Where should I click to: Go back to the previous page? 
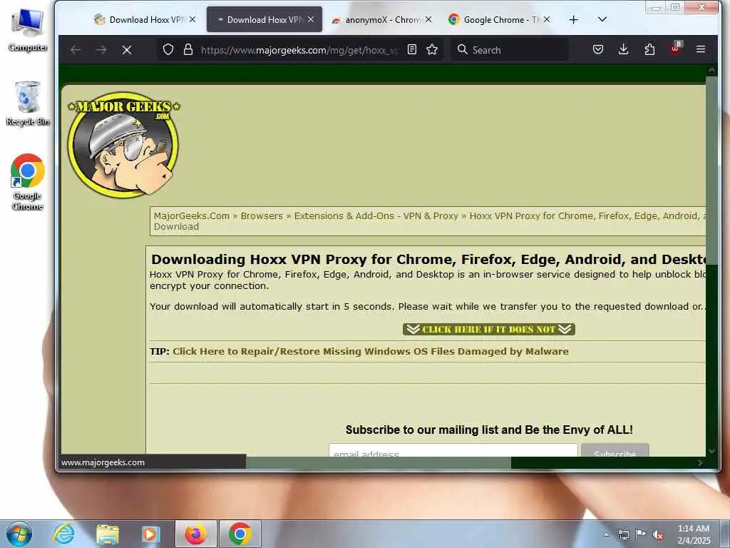76,50
